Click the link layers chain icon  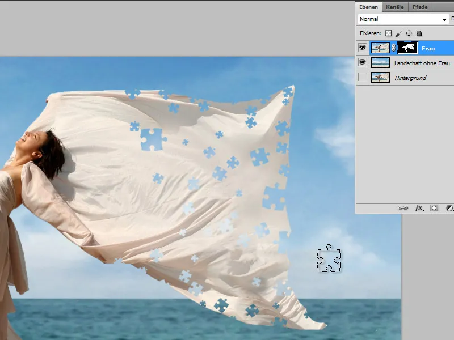point(403,208)
